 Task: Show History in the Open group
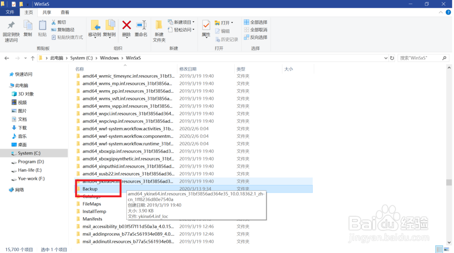[227, 39]
